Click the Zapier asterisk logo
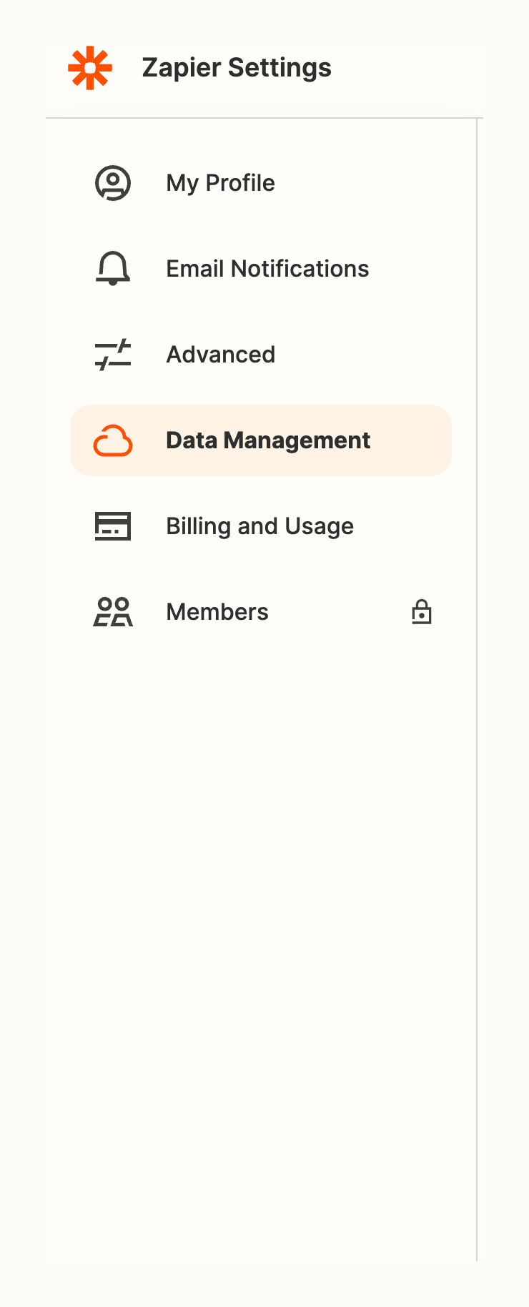This screenshot has height=1307, width=529. pyautogui.click(x=91, y=67)
